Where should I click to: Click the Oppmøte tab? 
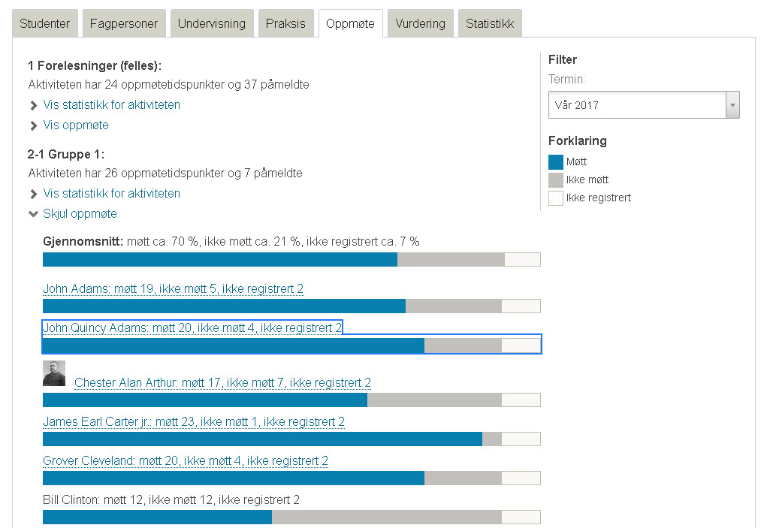click(x=350, y=23)
